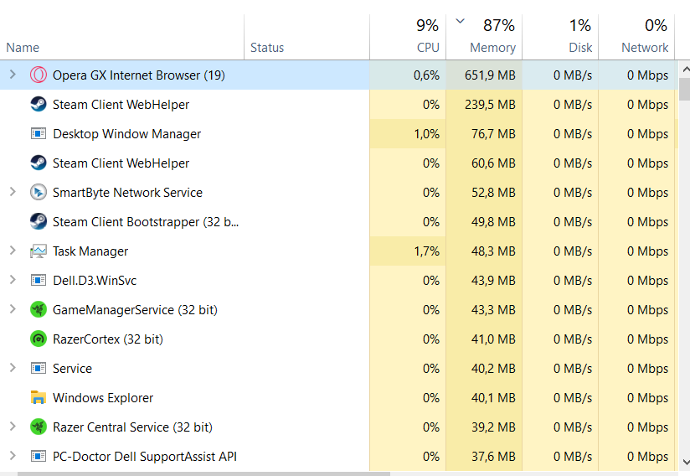Viewport: 690px width, 476px height.
Task: Click the Steam icon for 60,6 MB WebHelper
Action: (x=39, y=163)
